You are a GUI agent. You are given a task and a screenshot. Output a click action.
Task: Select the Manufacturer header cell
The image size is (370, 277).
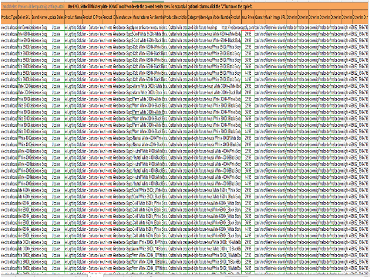point(124,17)
